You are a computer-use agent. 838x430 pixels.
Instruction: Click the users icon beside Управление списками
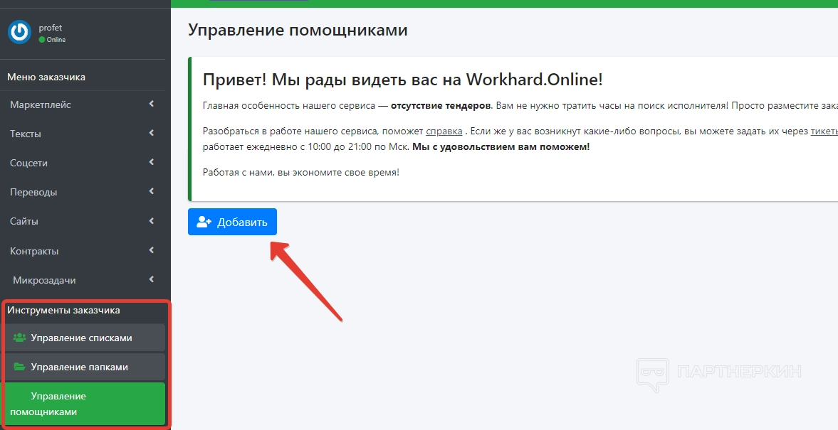19,338
